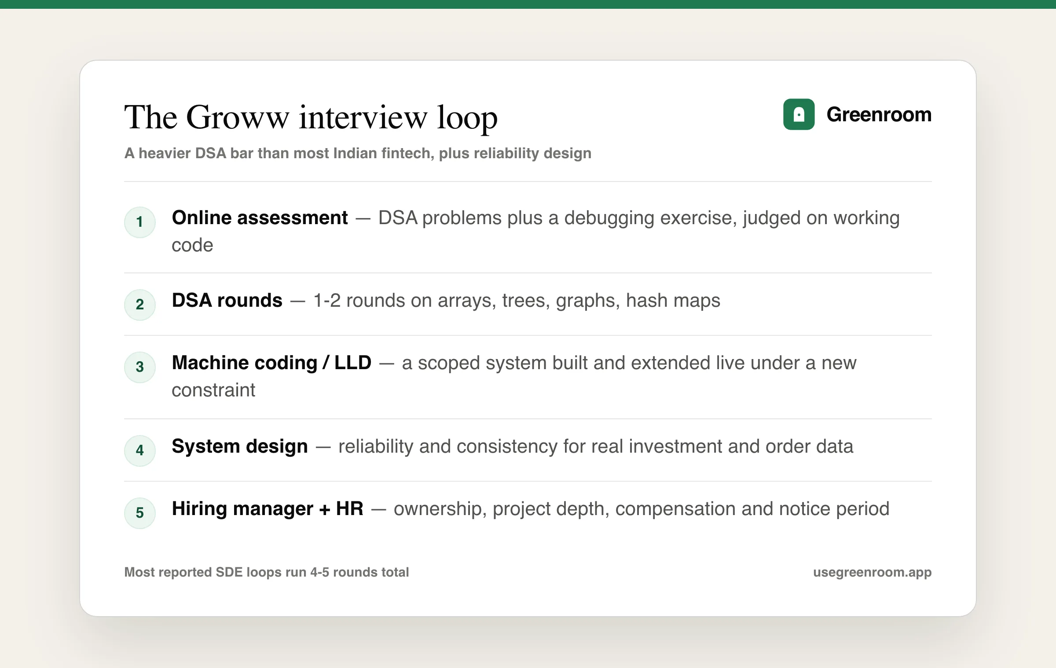
Task: Click the 'Machine coding / LLD' heading
Action: pos(271,363)
